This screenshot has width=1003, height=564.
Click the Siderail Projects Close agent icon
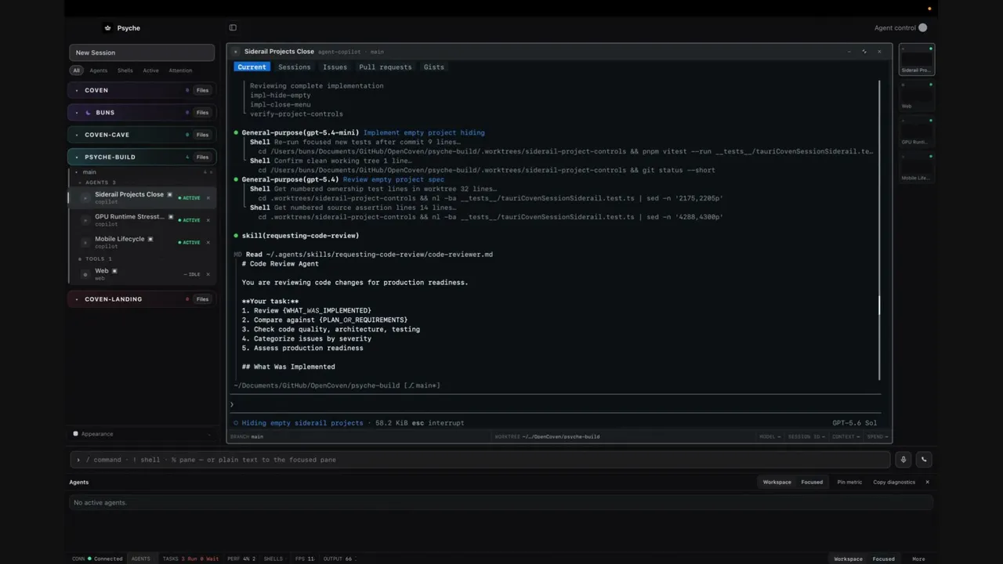point(85,198)
